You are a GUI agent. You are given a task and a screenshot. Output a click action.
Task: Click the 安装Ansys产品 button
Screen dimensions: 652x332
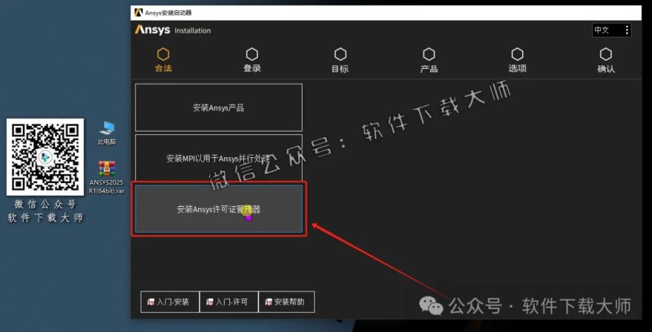219,107
